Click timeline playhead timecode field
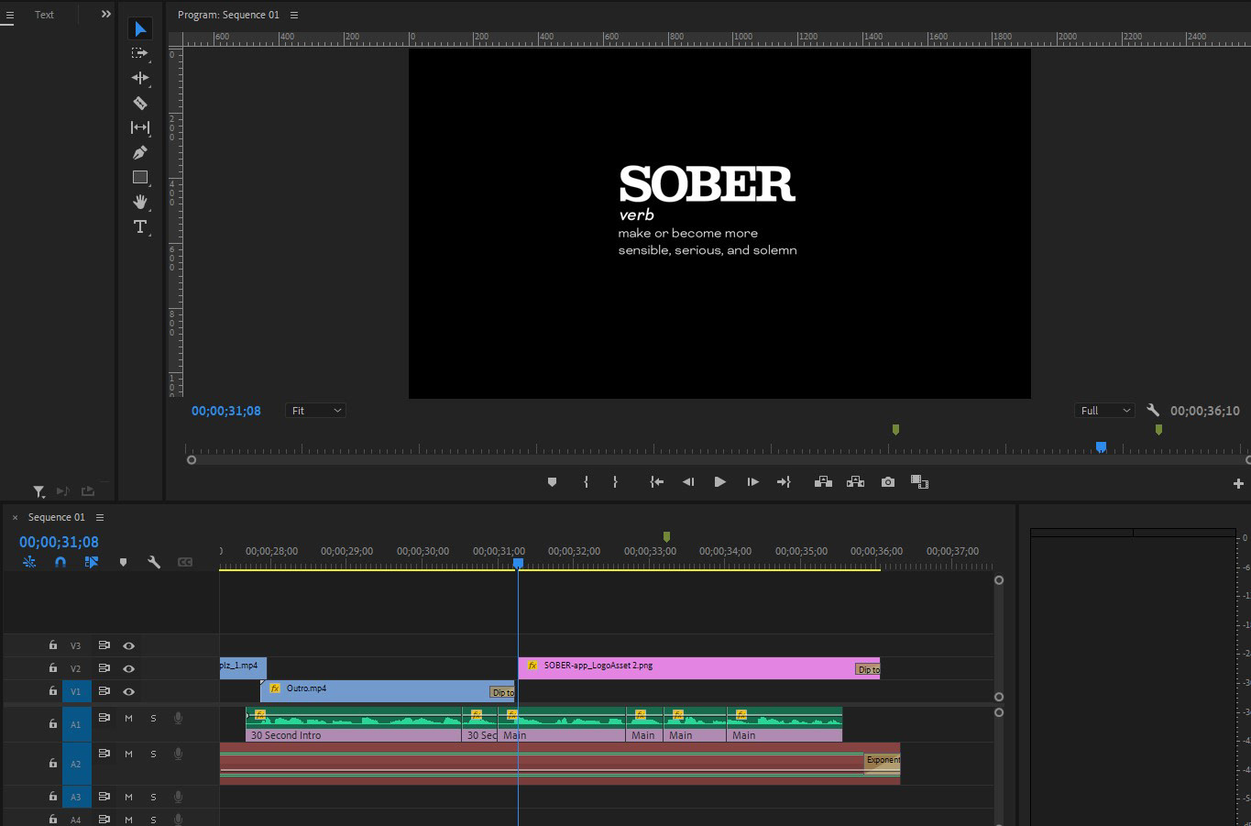1251x826 pixels. point(59,542)
